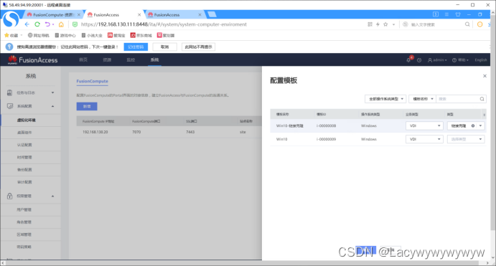Open the 京东商城 JD bookmark
The width and height of the screenshot is (496, 266).
pyautogui.click(x=141, y=35)
